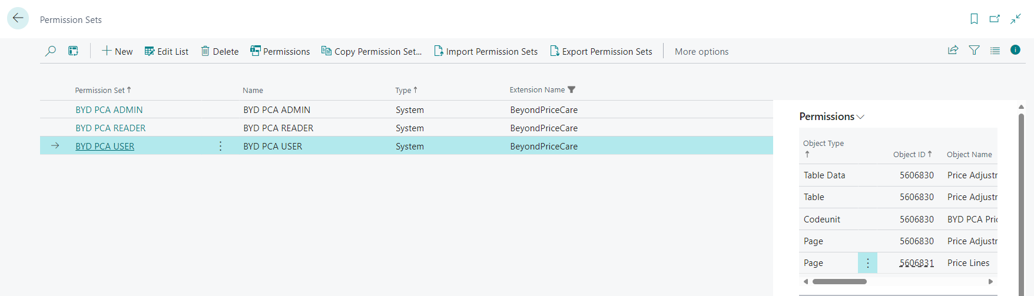Click the analysis view icon beside search
This screenshot has height=296, width=1034.
click(x=73, y=51)
